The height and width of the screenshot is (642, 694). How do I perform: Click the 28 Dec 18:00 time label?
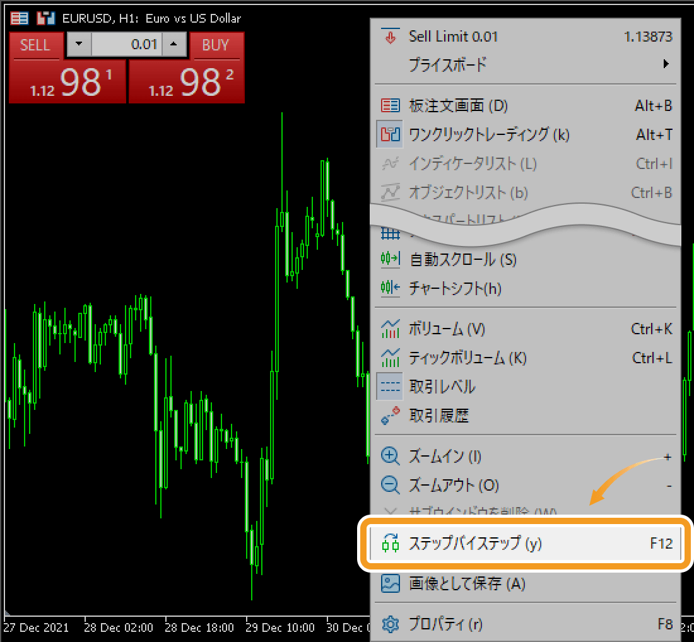pyautogui.click(x=199, y=627)
